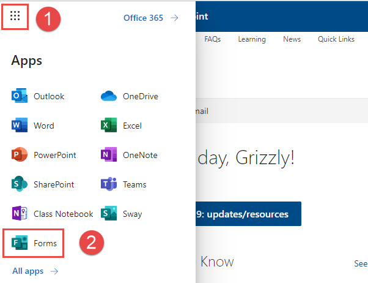Click the Apps heading
Screen dimensions: 368x283
[x=26, y=61]
